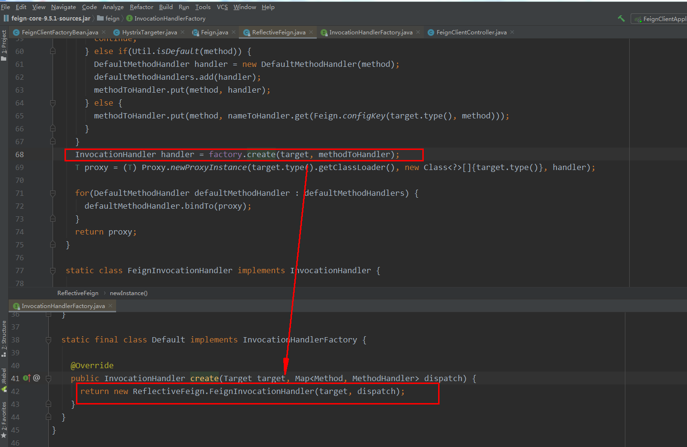
Task: Toggle fold marker at line 66
Action: click(x=53, y=129)
